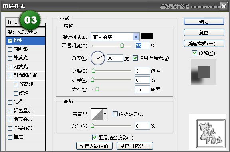
Task: Select the 光泽 list entry label
Action: tap(18, 102)
